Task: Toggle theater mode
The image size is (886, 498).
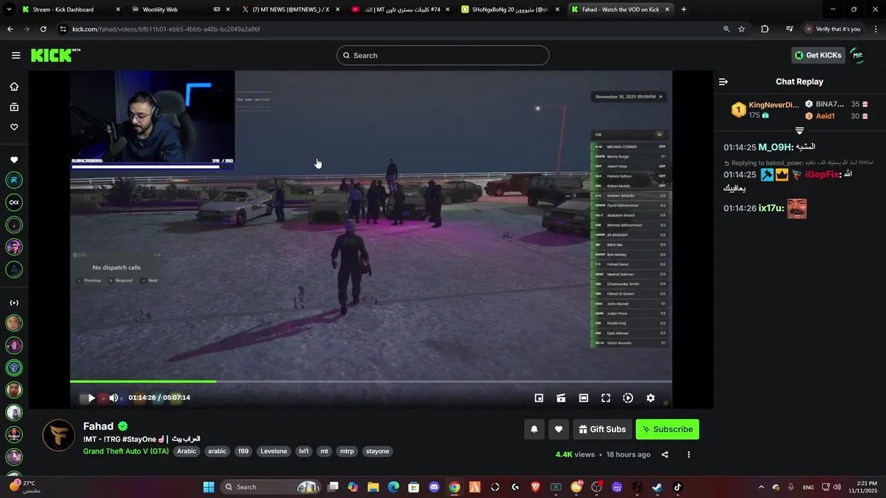Action: point(584,398)
